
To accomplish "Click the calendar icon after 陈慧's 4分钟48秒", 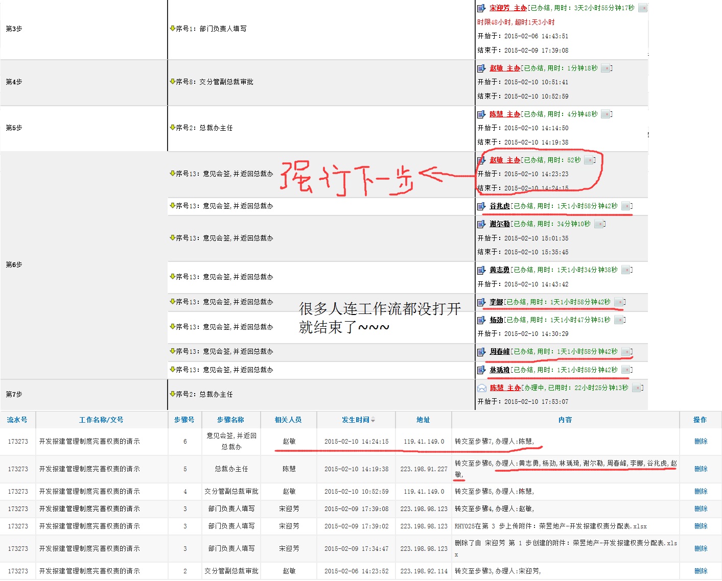I will (605, 114).
